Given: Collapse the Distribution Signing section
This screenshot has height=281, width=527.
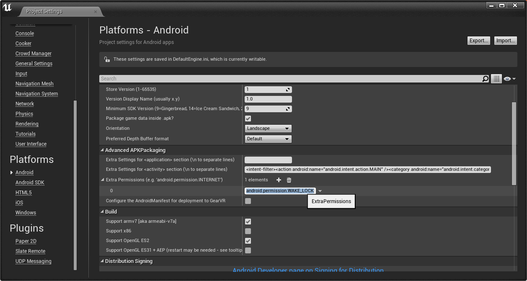Looking at the screenshot, I should [102, 261].
